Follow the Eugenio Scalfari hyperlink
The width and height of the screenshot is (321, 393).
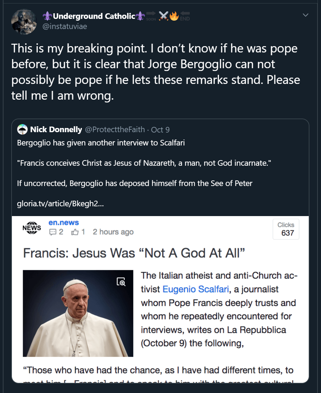click(x=196, y=289)
